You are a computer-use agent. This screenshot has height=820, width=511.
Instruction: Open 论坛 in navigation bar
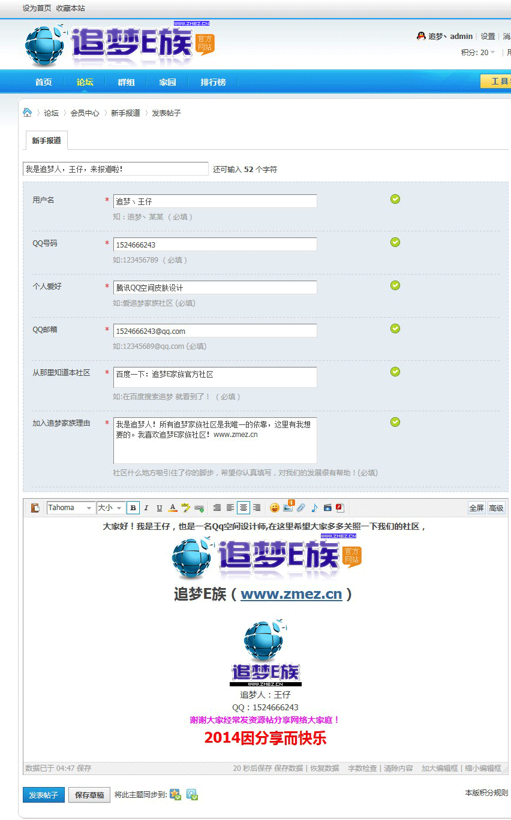85,82
